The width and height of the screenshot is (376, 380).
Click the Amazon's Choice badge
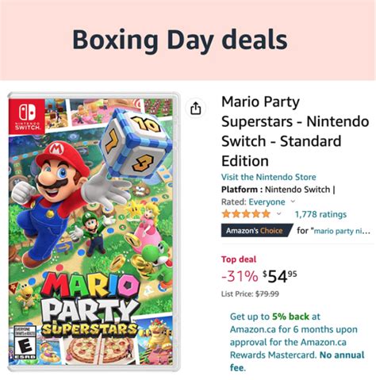click(x=257, y=230)
